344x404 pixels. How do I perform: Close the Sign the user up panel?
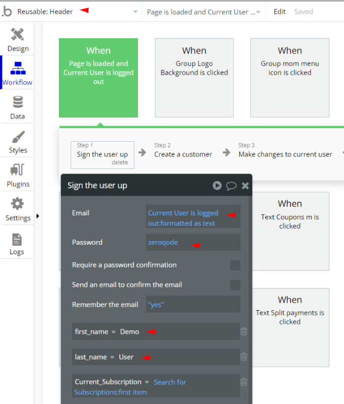pyautogui.click(x=245, y=186)
